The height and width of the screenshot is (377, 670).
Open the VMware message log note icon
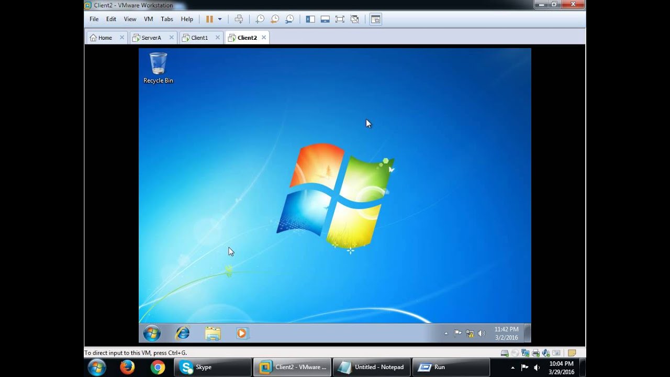point(572,353)
